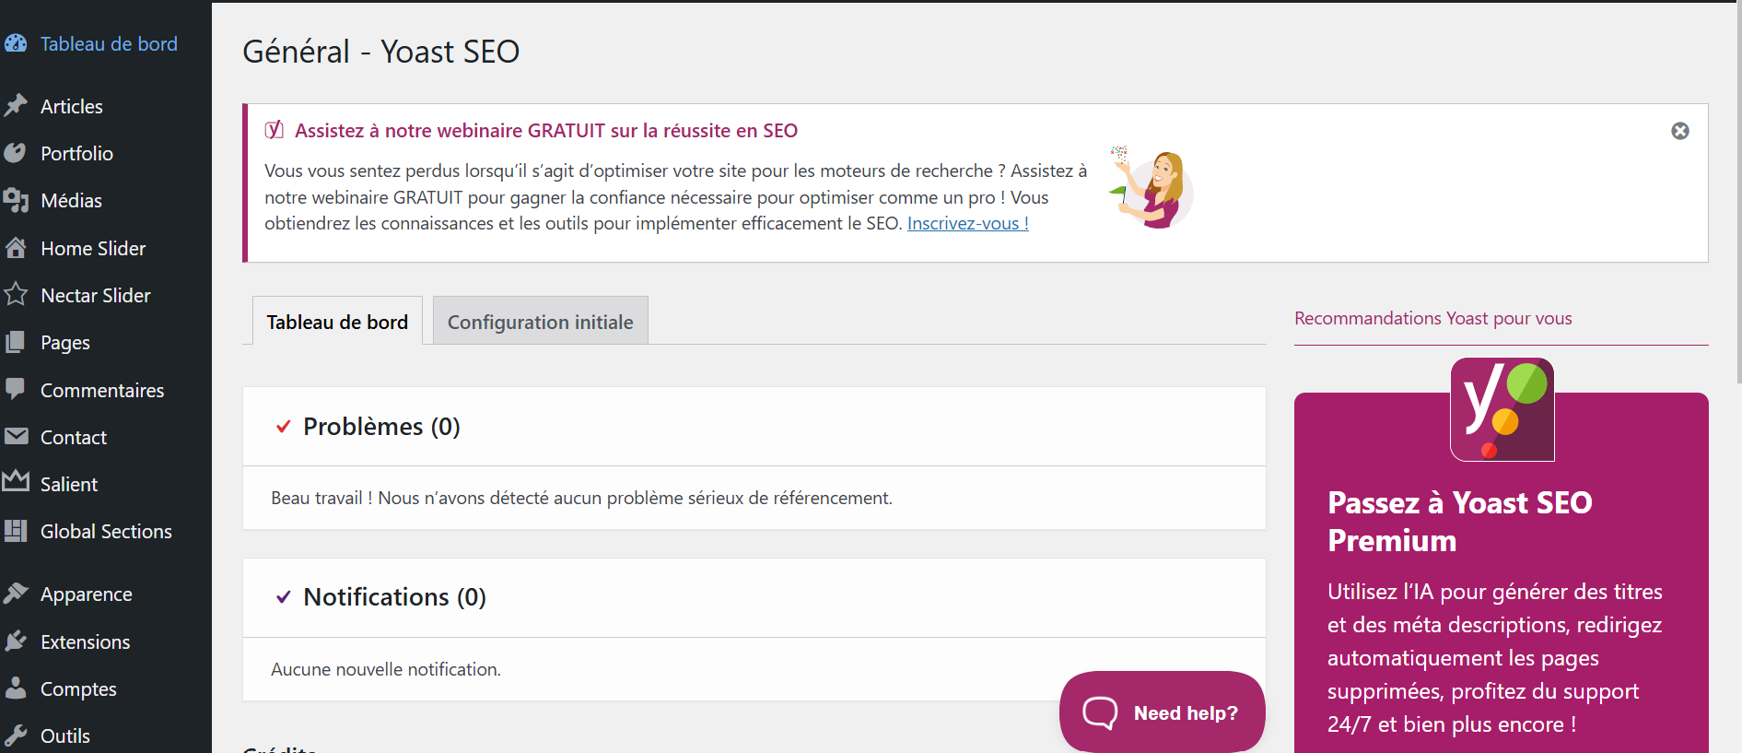
Task: Open Outils menu entry
Action: pyautogui.click(x=65, y=735)
